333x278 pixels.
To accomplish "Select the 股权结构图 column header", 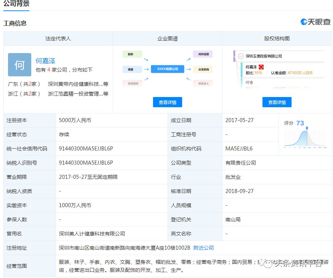I will click(277, 39).
